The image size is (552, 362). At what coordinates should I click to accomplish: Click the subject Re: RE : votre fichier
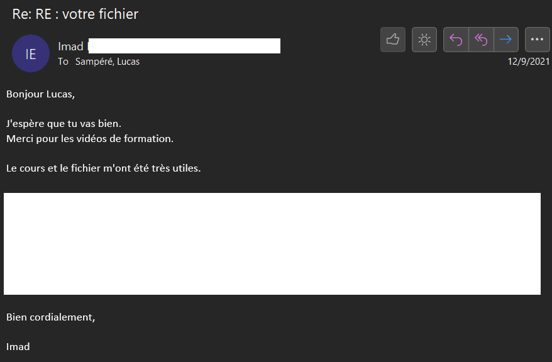(x=75, y=14)
